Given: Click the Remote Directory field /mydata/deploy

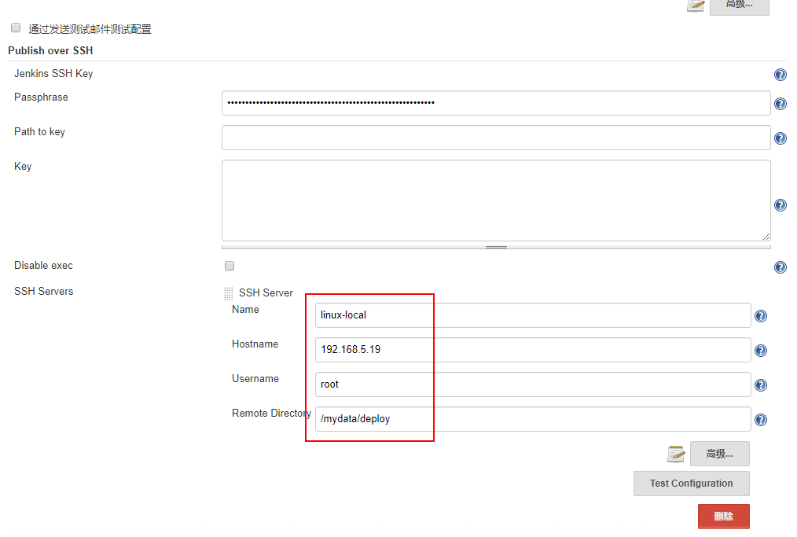Looking at the screenshot, I should click(533, 419).
